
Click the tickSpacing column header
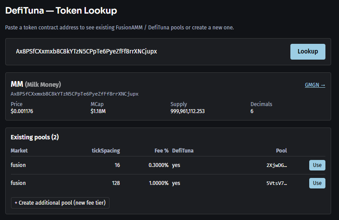[106, 151]
